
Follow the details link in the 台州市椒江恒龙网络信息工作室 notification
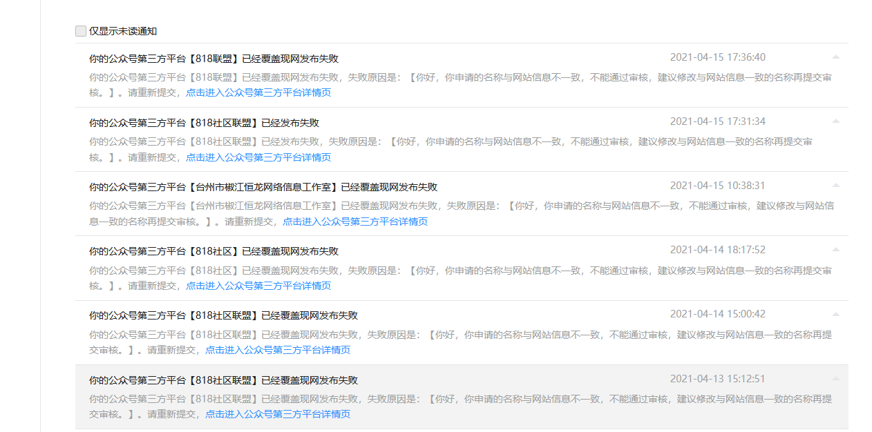click(355, 222)
